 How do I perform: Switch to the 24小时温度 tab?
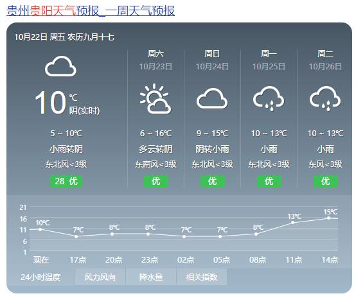click(x=40, y=277)
